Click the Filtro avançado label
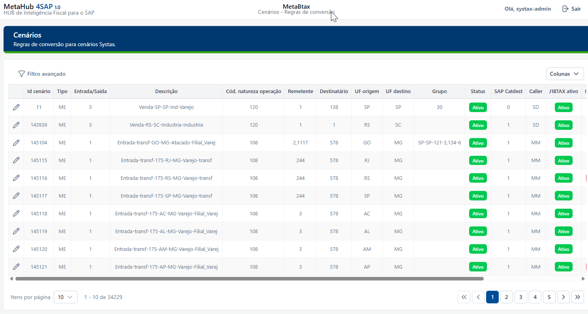 click(x=46, y=74)
